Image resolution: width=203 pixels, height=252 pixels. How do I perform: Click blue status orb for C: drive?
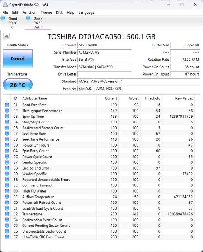(x=3, y=18)
